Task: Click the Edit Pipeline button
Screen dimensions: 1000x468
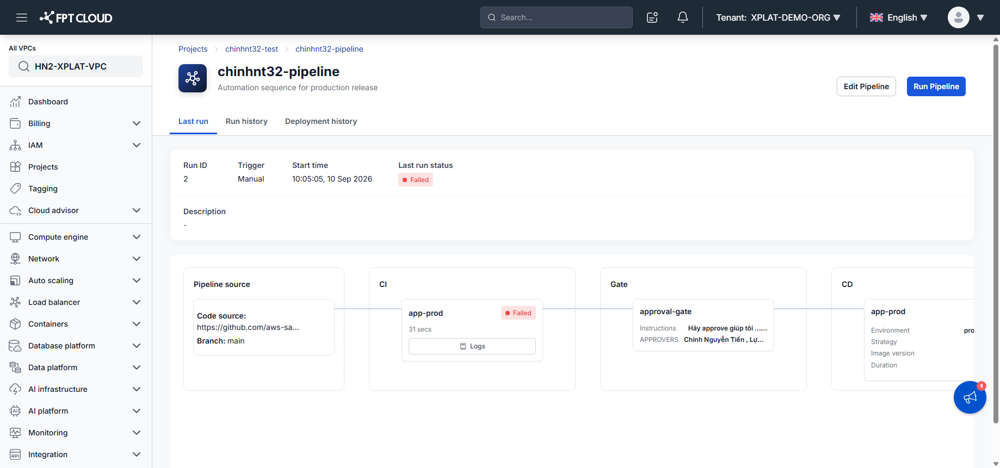Action: (866, 86)
